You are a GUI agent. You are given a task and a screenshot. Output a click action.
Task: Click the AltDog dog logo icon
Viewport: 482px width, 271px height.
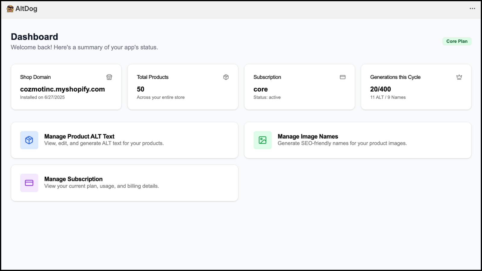[10, 9]
